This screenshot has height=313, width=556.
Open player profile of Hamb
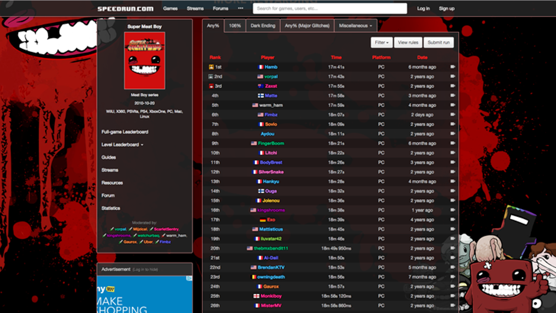271,67
